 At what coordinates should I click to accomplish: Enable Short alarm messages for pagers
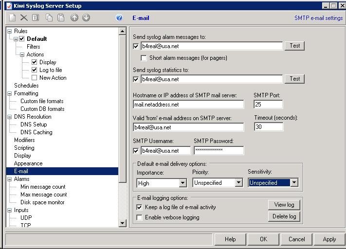144,58
